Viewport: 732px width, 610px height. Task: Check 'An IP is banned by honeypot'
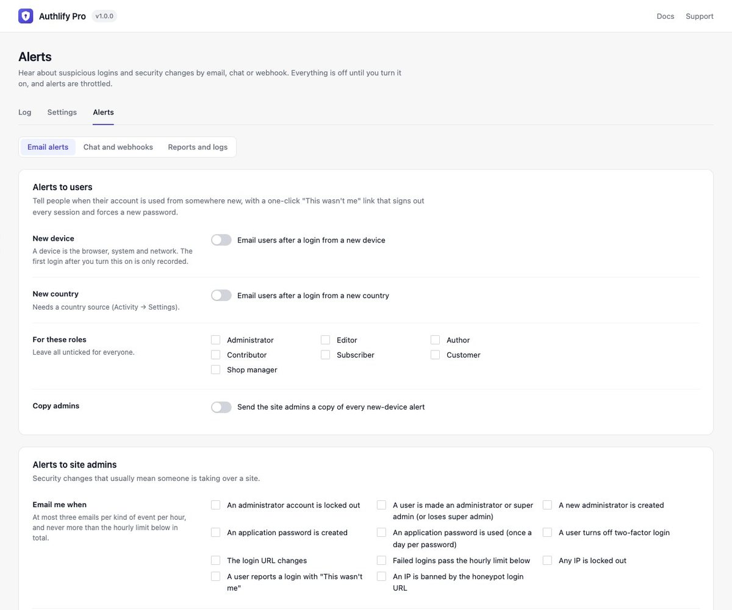(381, 576)
